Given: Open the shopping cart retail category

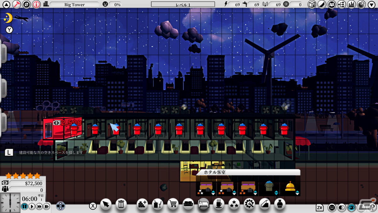Looking at the screenshot, I should [173, 204].
